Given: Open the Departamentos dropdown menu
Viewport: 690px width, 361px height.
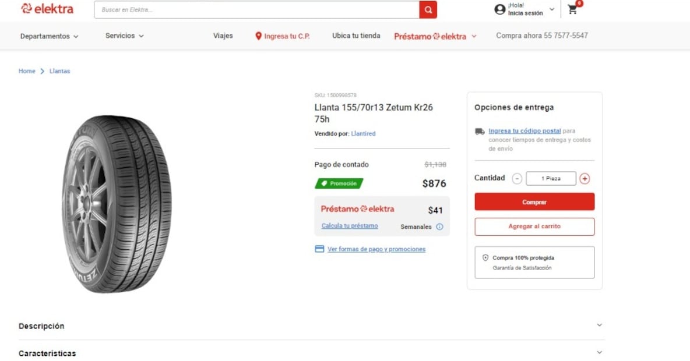Looking at the screenshot, I should click(50, 36).
